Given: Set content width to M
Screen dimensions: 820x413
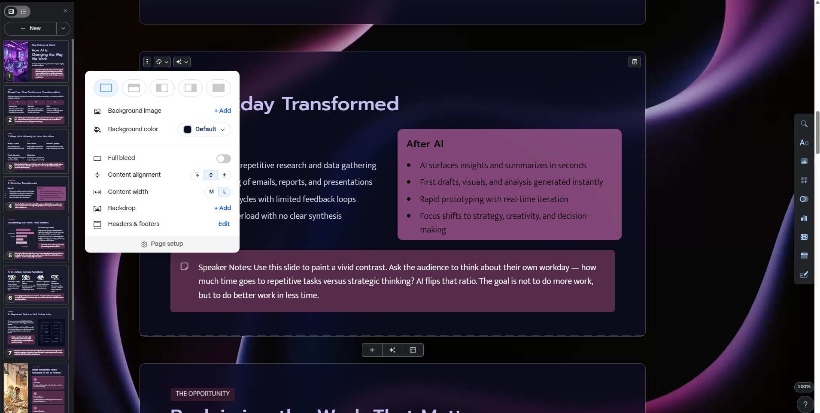Looking at the screenshot, I should click(x=211, y=192).
